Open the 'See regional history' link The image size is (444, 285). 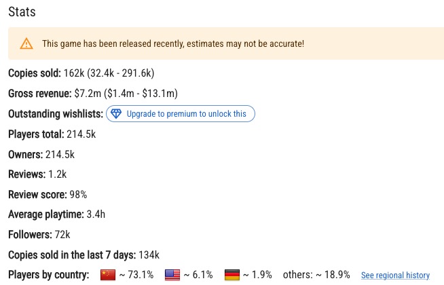click(395, 275)
